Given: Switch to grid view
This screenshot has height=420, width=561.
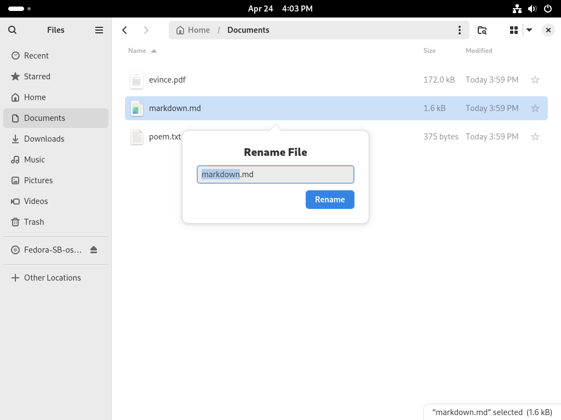Looking at the screenshot, I should pyautogui.click(x=514, y=30).
